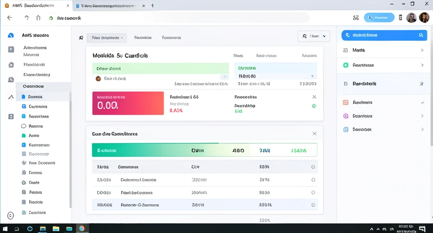433x233 pixels.
Task: Click the pin icon in right panel
Action: coord(422,84)
